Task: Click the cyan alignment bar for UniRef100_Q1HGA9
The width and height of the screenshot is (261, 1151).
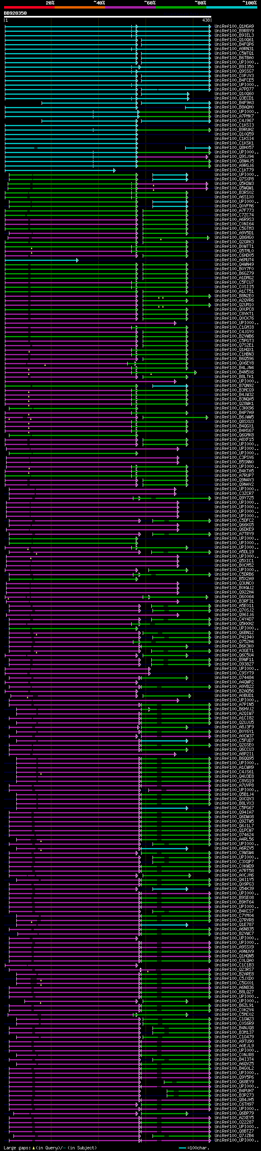Action: coord(108,27)
